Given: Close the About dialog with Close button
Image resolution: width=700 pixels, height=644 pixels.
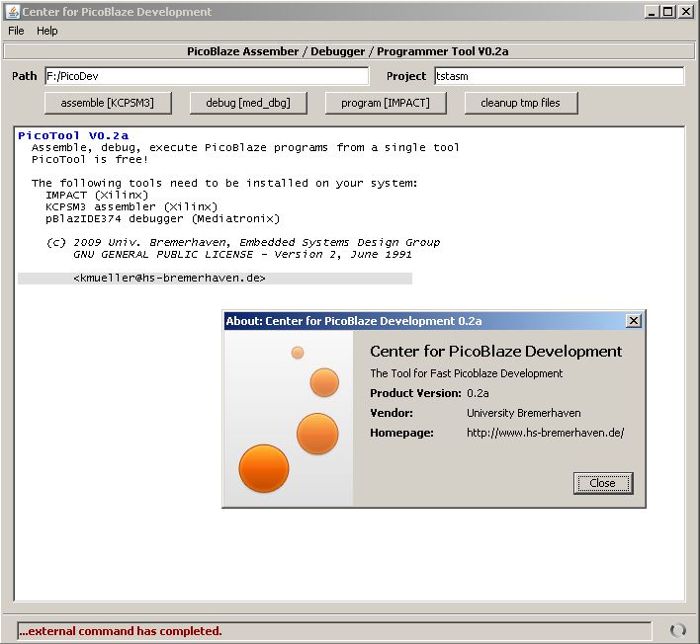Looking at the screenshot, I should pos(603,483).
